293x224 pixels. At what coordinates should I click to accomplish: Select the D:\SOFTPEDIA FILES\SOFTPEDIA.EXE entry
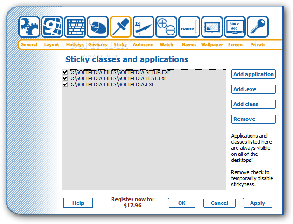pyautogui.click(x=112, y=84)
